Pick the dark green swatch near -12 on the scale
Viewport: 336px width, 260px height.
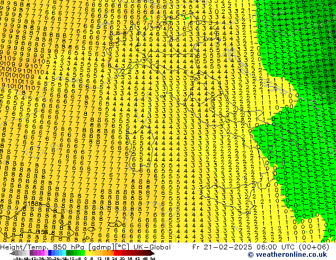[68, 253]
